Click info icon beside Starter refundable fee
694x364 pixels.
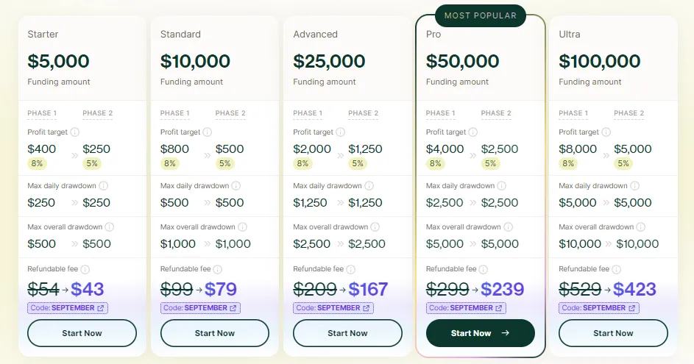click(x=85, y=269)
